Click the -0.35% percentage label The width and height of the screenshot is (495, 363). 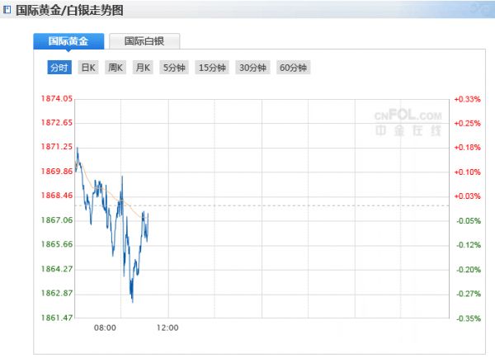pyautogui.click(x=469, y=318)
